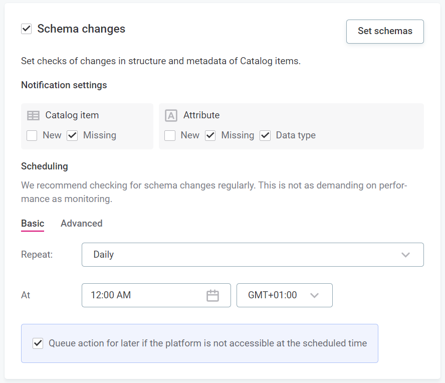Click the Queue action for later label text
Image resolution: width=445 pixels, height=383 pixels.
(207, 343)
